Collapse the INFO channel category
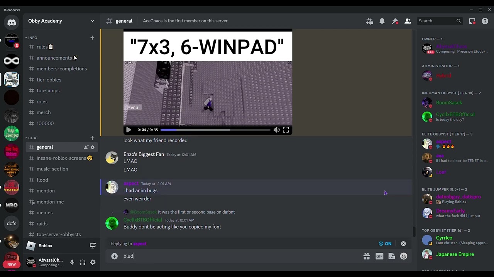The height and width of the screenshot is (277, 494). [x=31, y=38]
